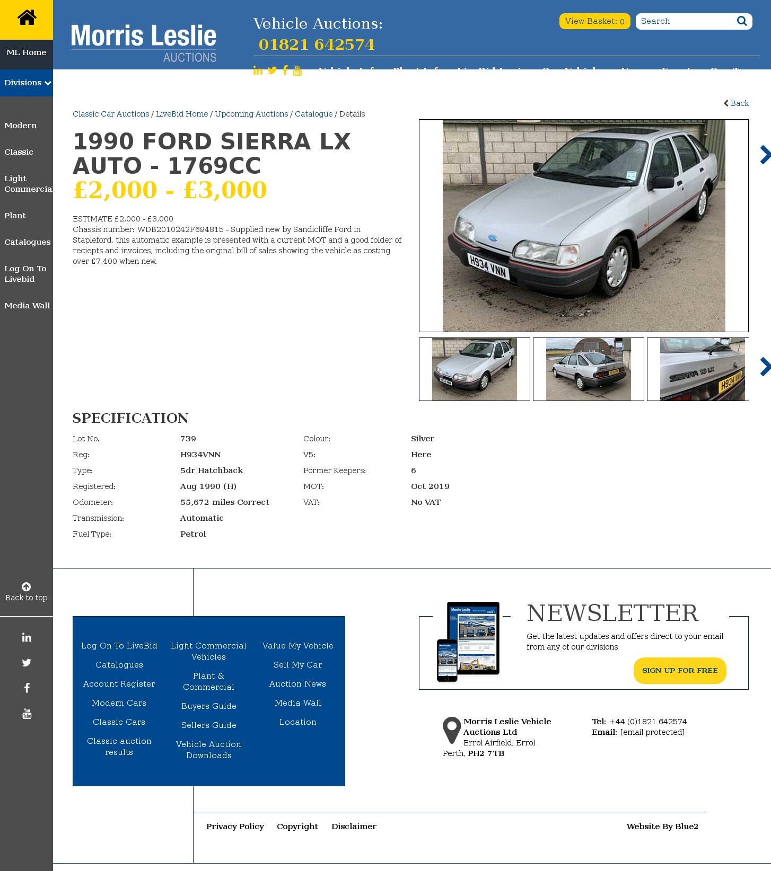Viewport: 771px width, 871px height.
Task: Select Sierra badge close-up thumbnail
Action: [x=699, y=369]
